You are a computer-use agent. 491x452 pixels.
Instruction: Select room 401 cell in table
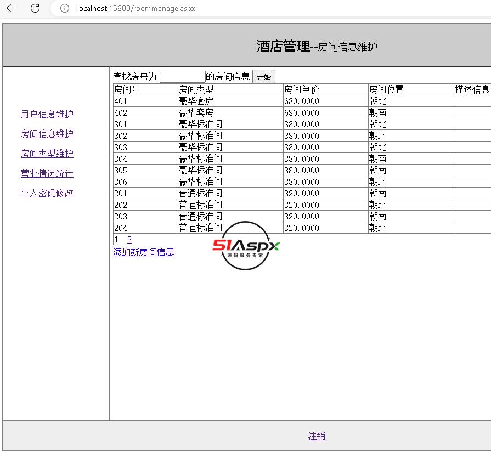click(x=121, y=101)
